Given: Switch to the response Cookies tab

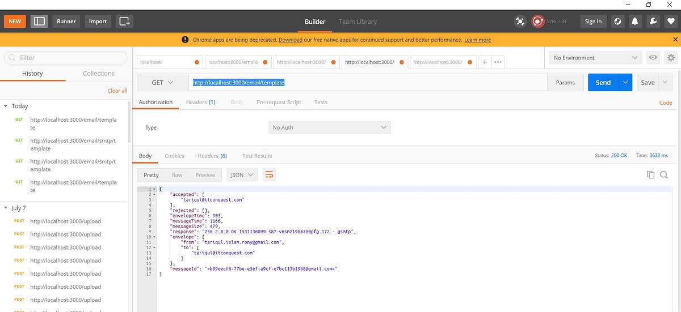Looking at the screenshot, I should [174, 156].
